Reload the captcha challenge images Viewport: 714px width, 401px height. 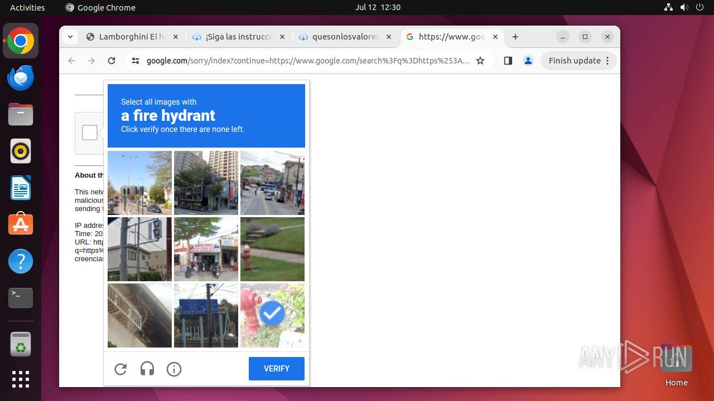pyautogui.click(x=120, y=369)
